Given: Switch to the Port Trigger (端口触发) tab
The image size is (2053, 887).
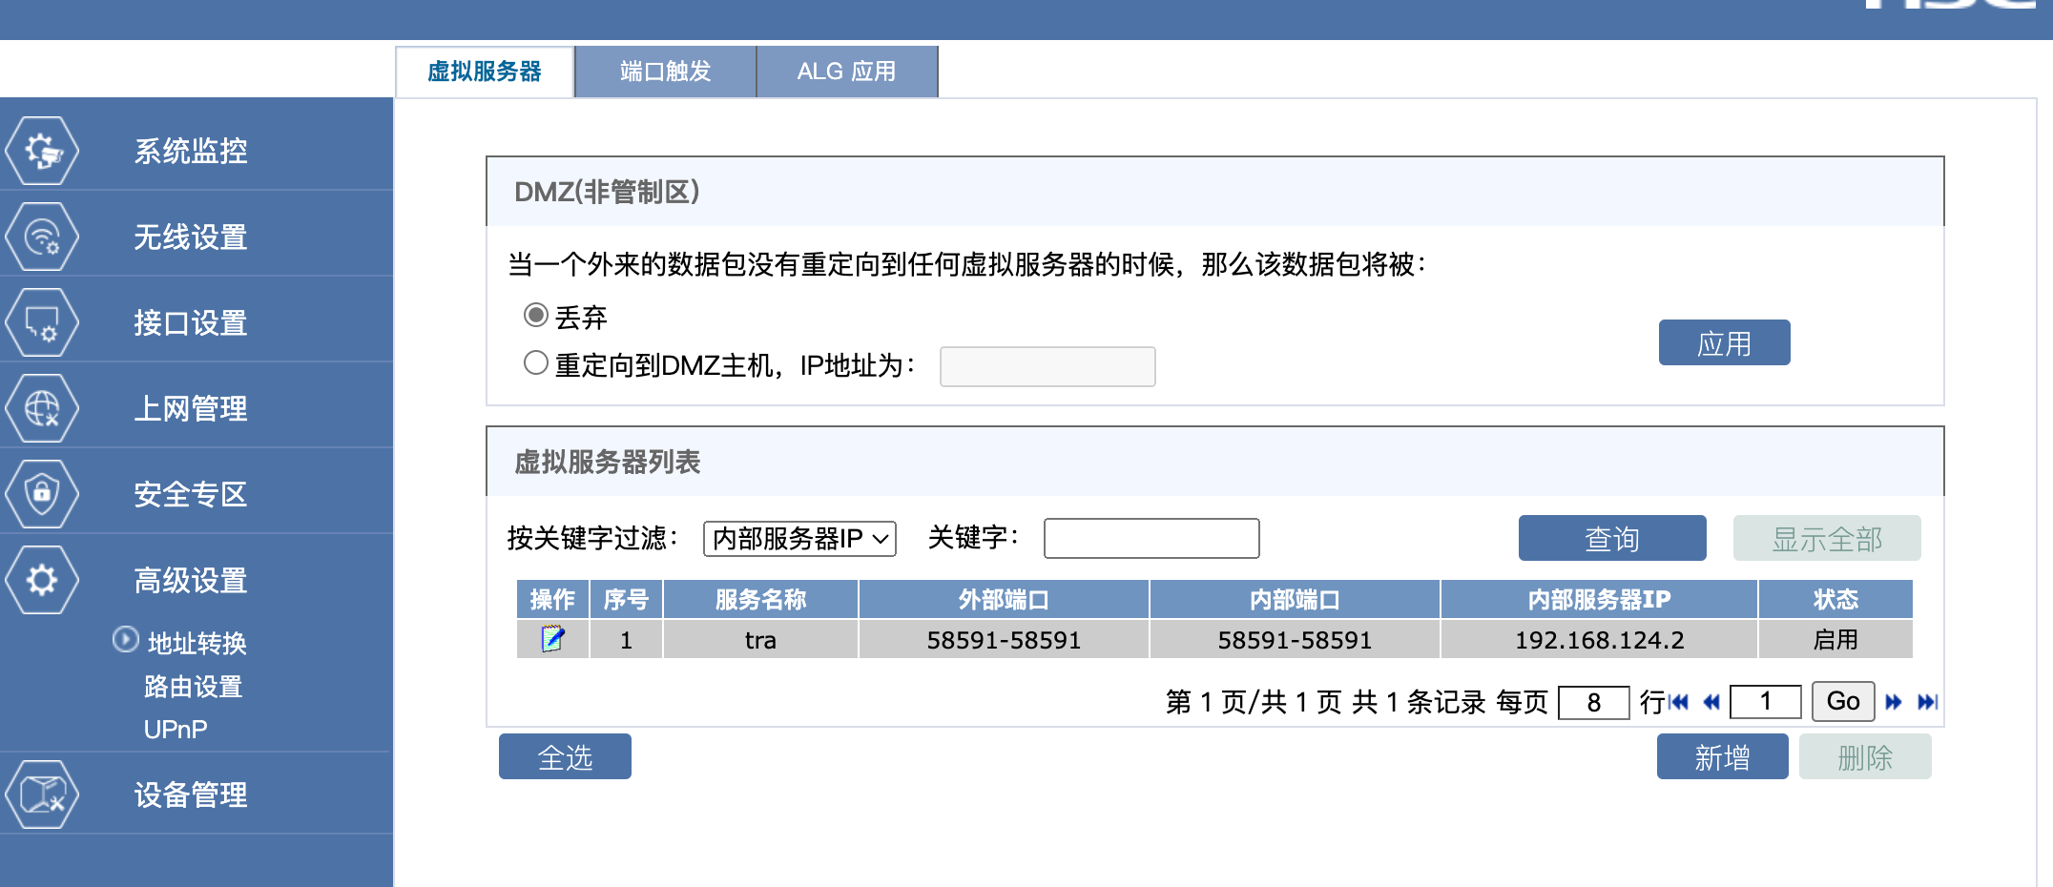Looking at the screenshot, I should (x=665, y=72).
